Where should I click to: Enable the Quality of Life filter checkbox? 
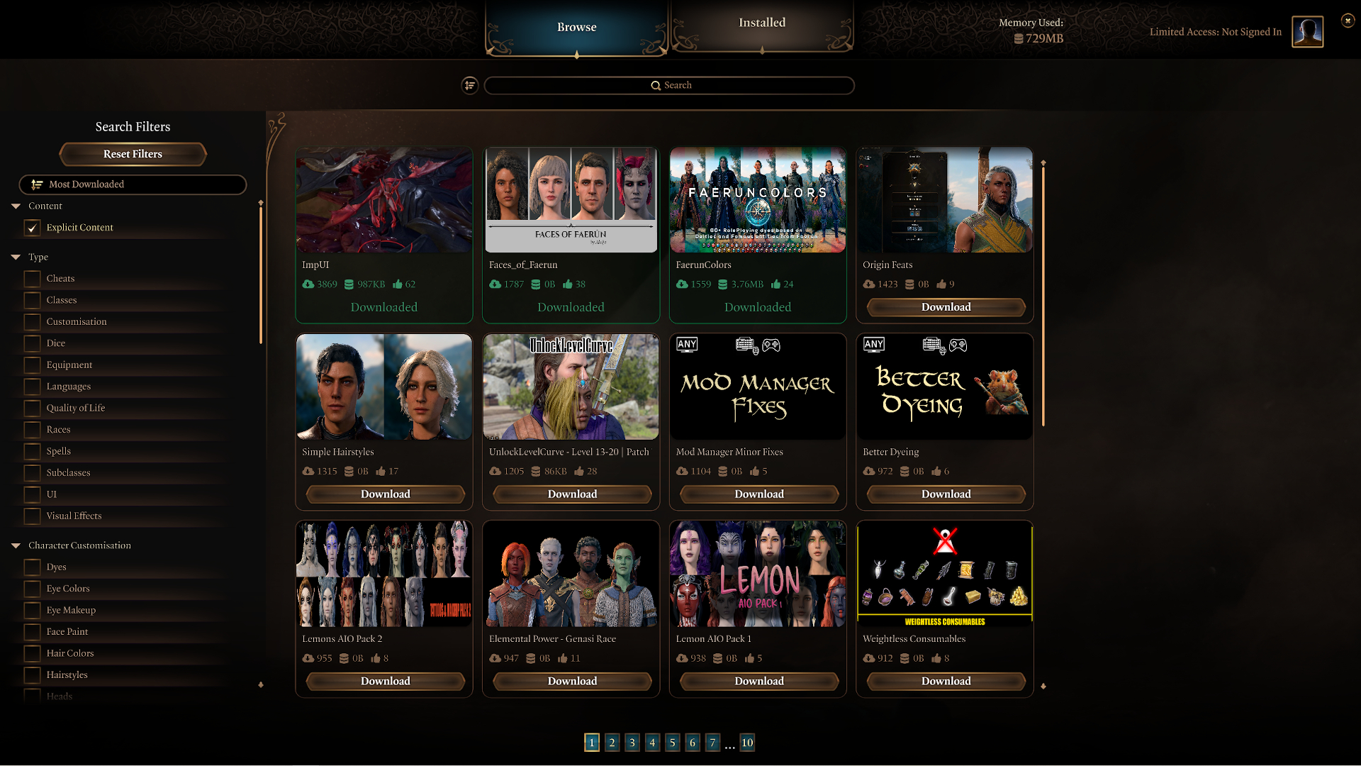[33, 408]
